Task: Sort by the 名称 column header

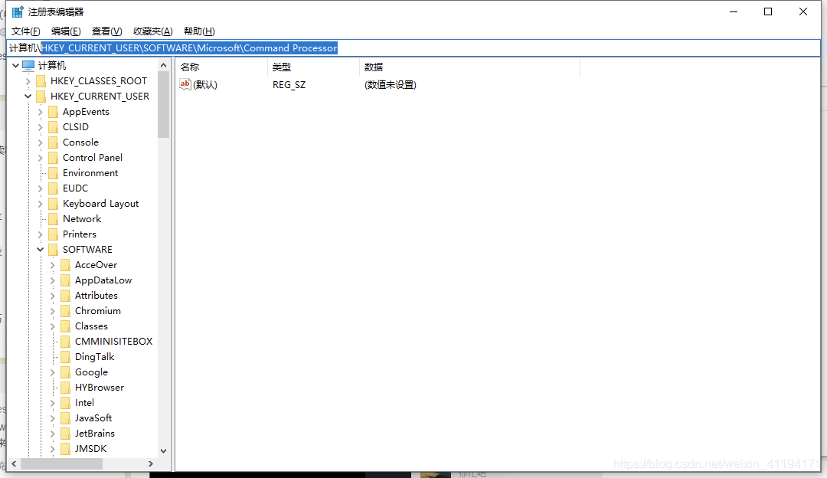Action: (221, 67)
